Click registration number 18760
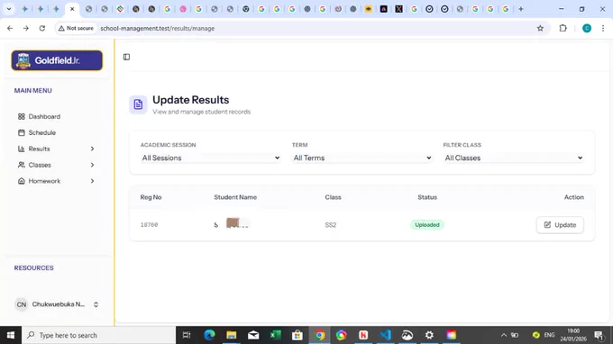This screenshot has width=613, height=344. [x=149, y=225]
